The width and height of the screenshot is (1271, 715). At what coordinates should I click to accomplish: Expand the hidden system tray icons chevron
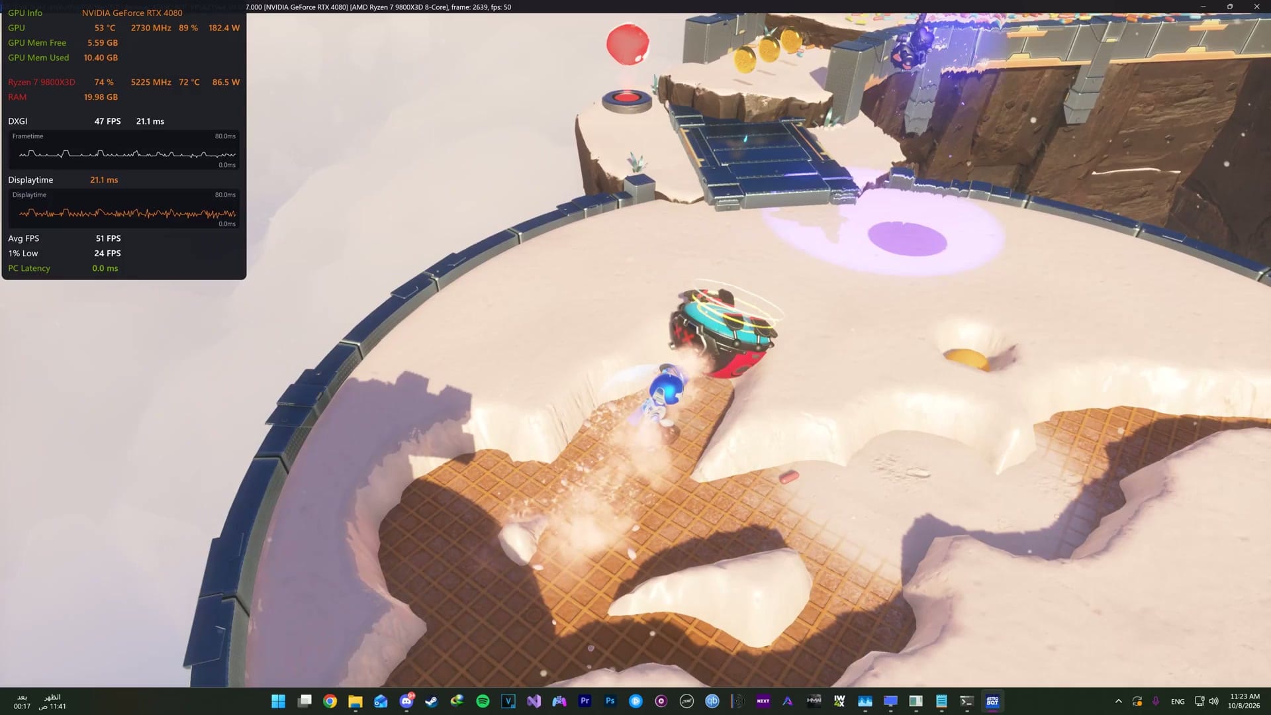1119,701
